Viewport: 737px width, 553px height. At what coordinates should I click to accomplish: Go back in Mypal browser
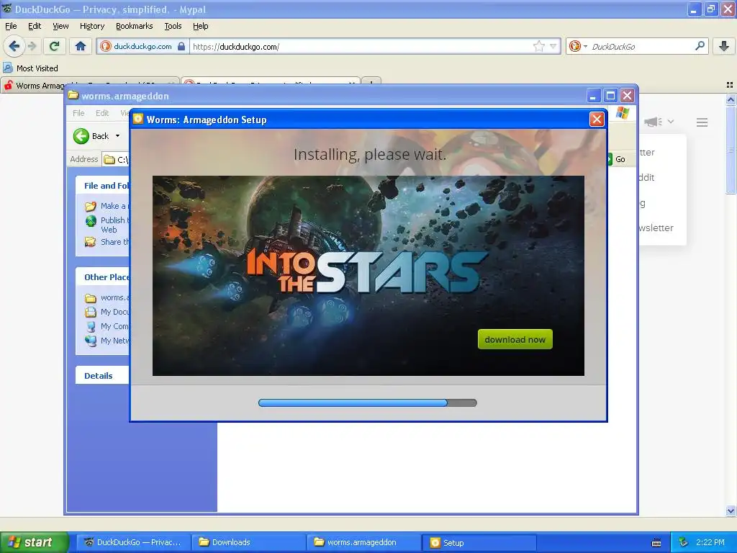pyautogui.click(x=14, y=46)
